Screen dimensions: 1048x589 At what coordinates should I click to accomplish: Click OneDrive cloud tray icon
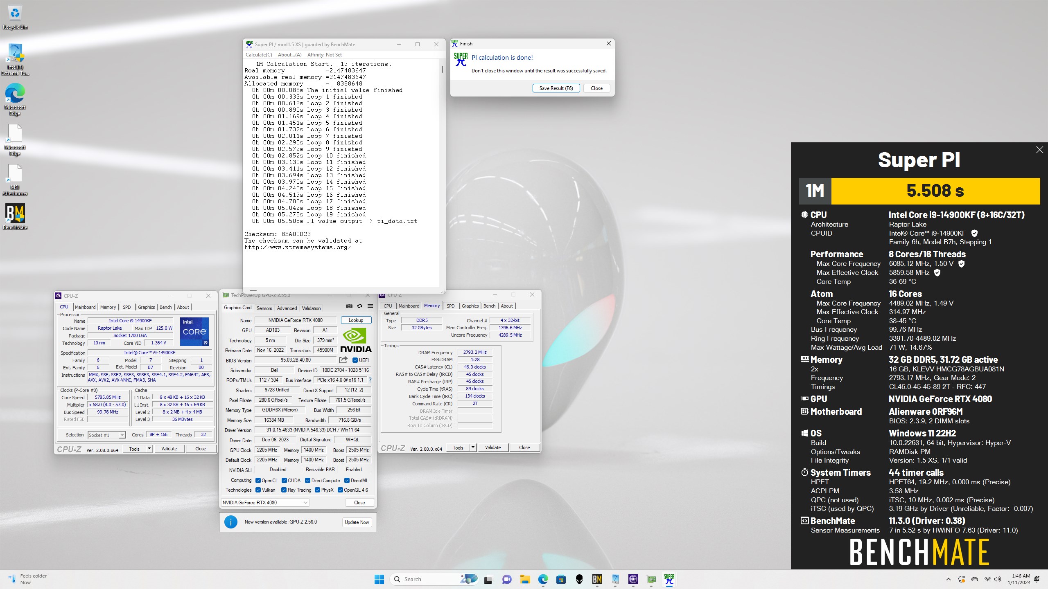975,579
